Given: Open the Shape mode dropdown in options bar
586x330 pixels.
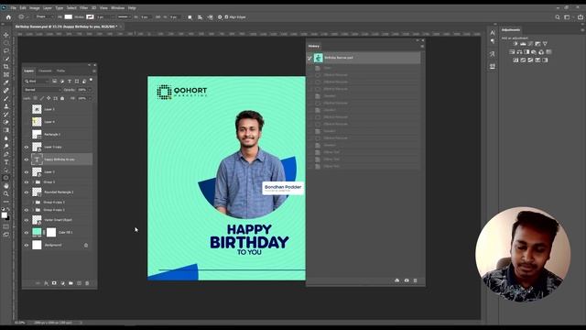Looking at the screenshot, I should tap(44, 16).
